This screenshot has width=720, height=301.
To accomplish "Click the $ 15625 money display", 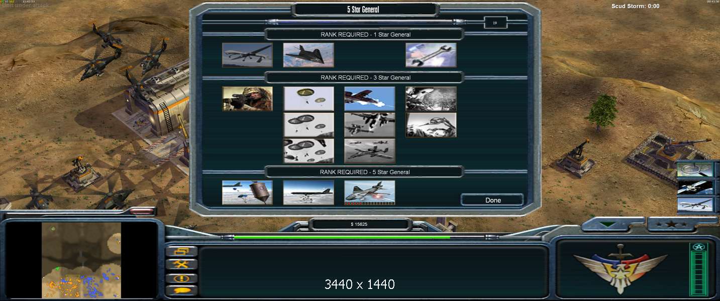I will coord(359,224).
